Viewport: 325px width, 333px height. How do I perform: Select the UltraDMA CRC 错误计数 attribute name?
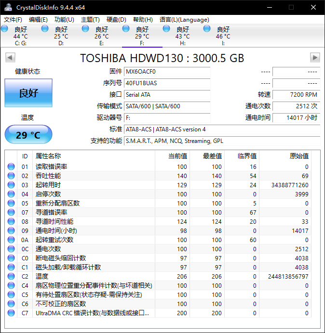[92, 313]
